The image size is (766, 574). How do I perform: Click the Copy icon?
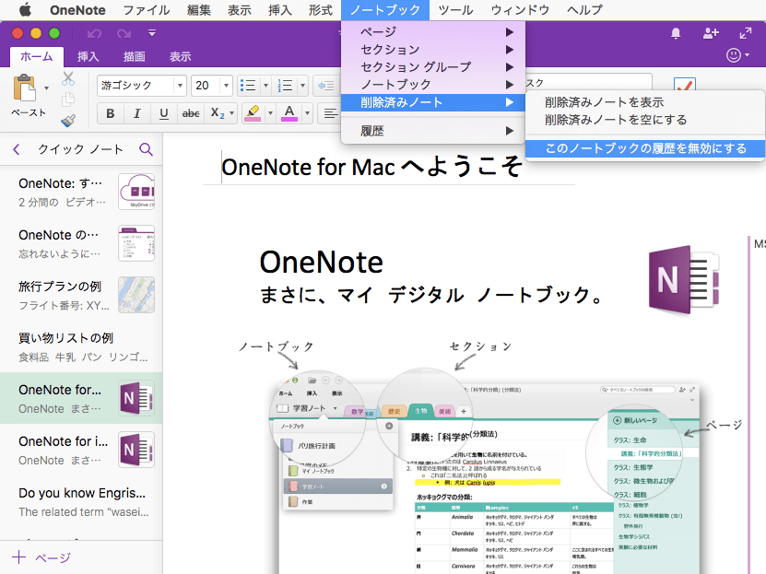68,100
